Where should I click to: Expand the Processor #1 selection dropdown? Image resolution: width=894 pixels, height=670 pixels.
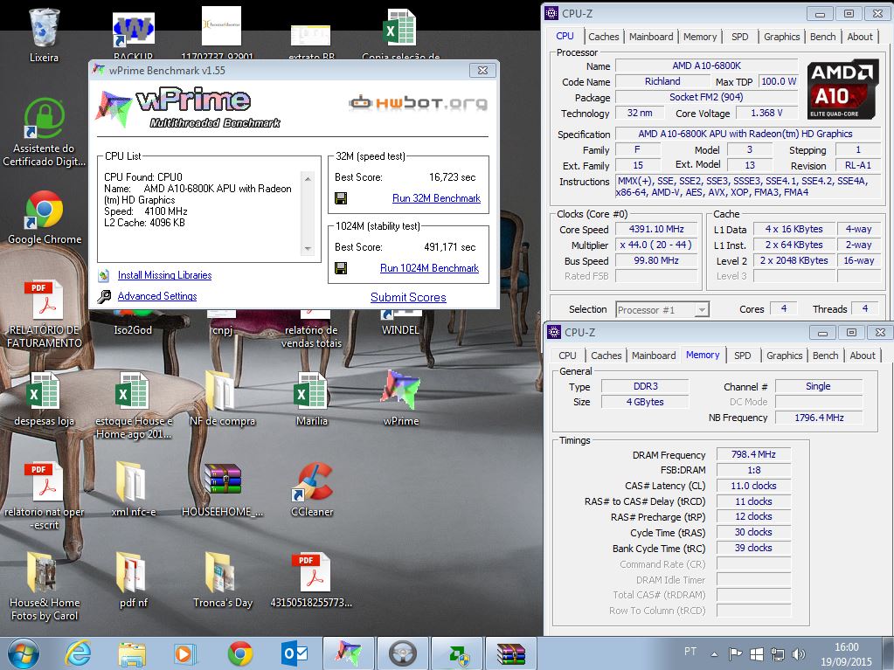pyautogui.click(x=702, y=309)
